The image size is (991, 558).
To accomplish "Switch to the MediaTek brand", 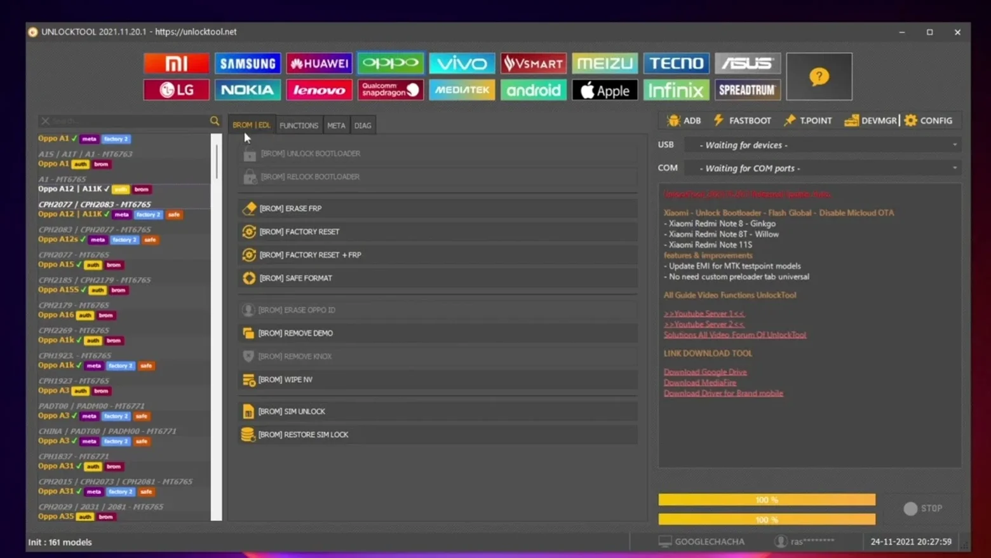I will click(462, 90).
